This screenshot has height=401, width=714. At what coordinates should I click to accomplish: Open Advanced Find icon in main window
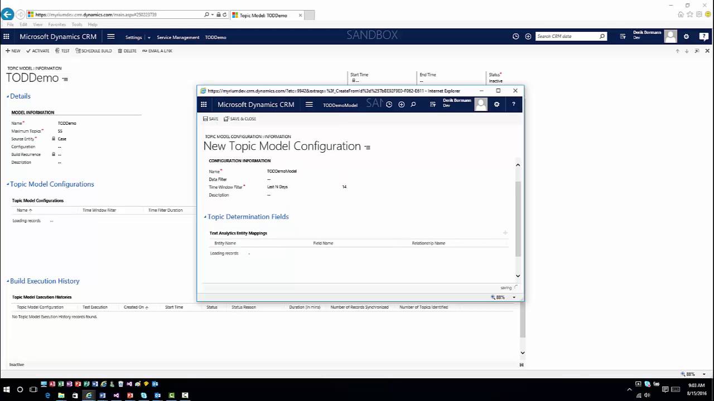[x=623, y=37]
